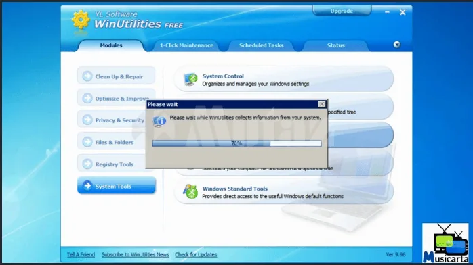Click the Upgrade button
Screen dimensions: 473x265
[x=342, y=11]
